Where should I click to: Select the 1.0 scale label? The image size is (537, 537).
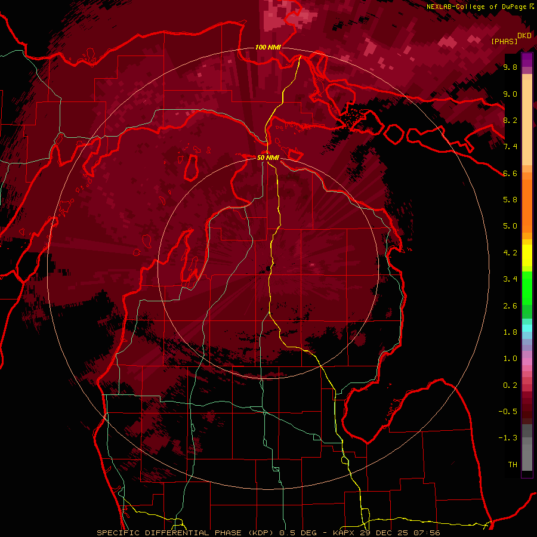510,359
